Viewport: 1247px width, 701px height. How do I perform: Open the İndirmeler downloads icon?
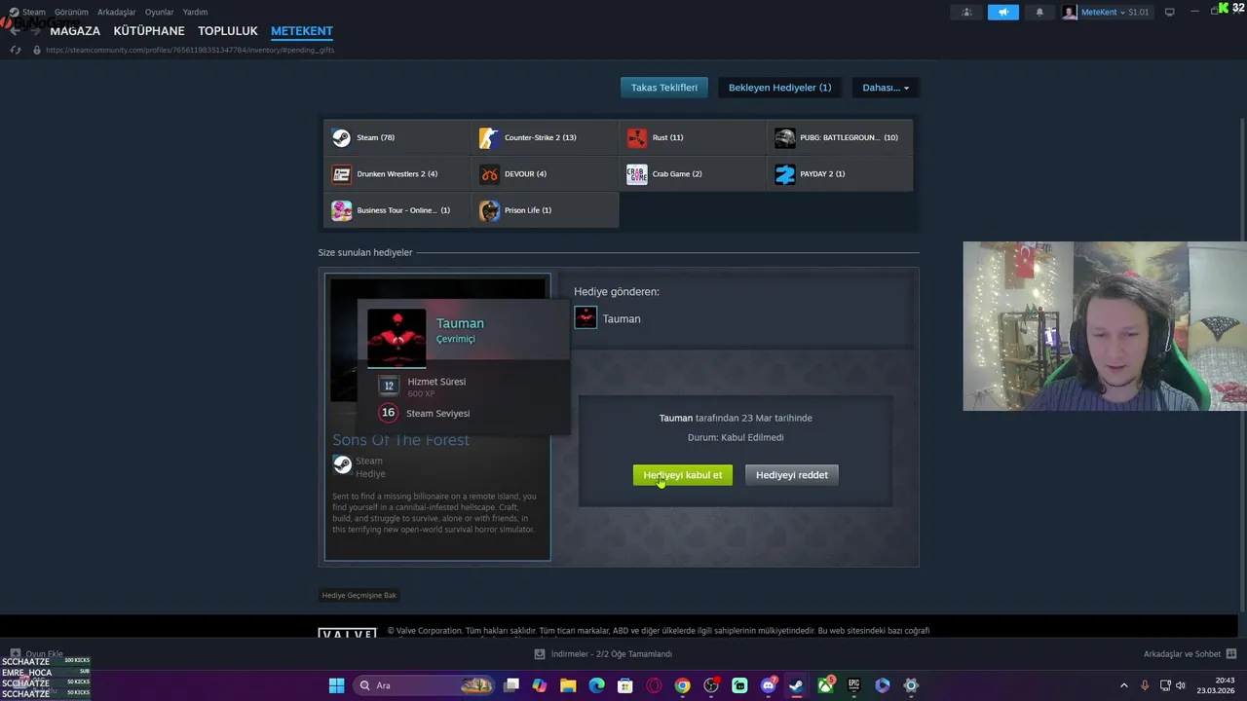point(540,654)
